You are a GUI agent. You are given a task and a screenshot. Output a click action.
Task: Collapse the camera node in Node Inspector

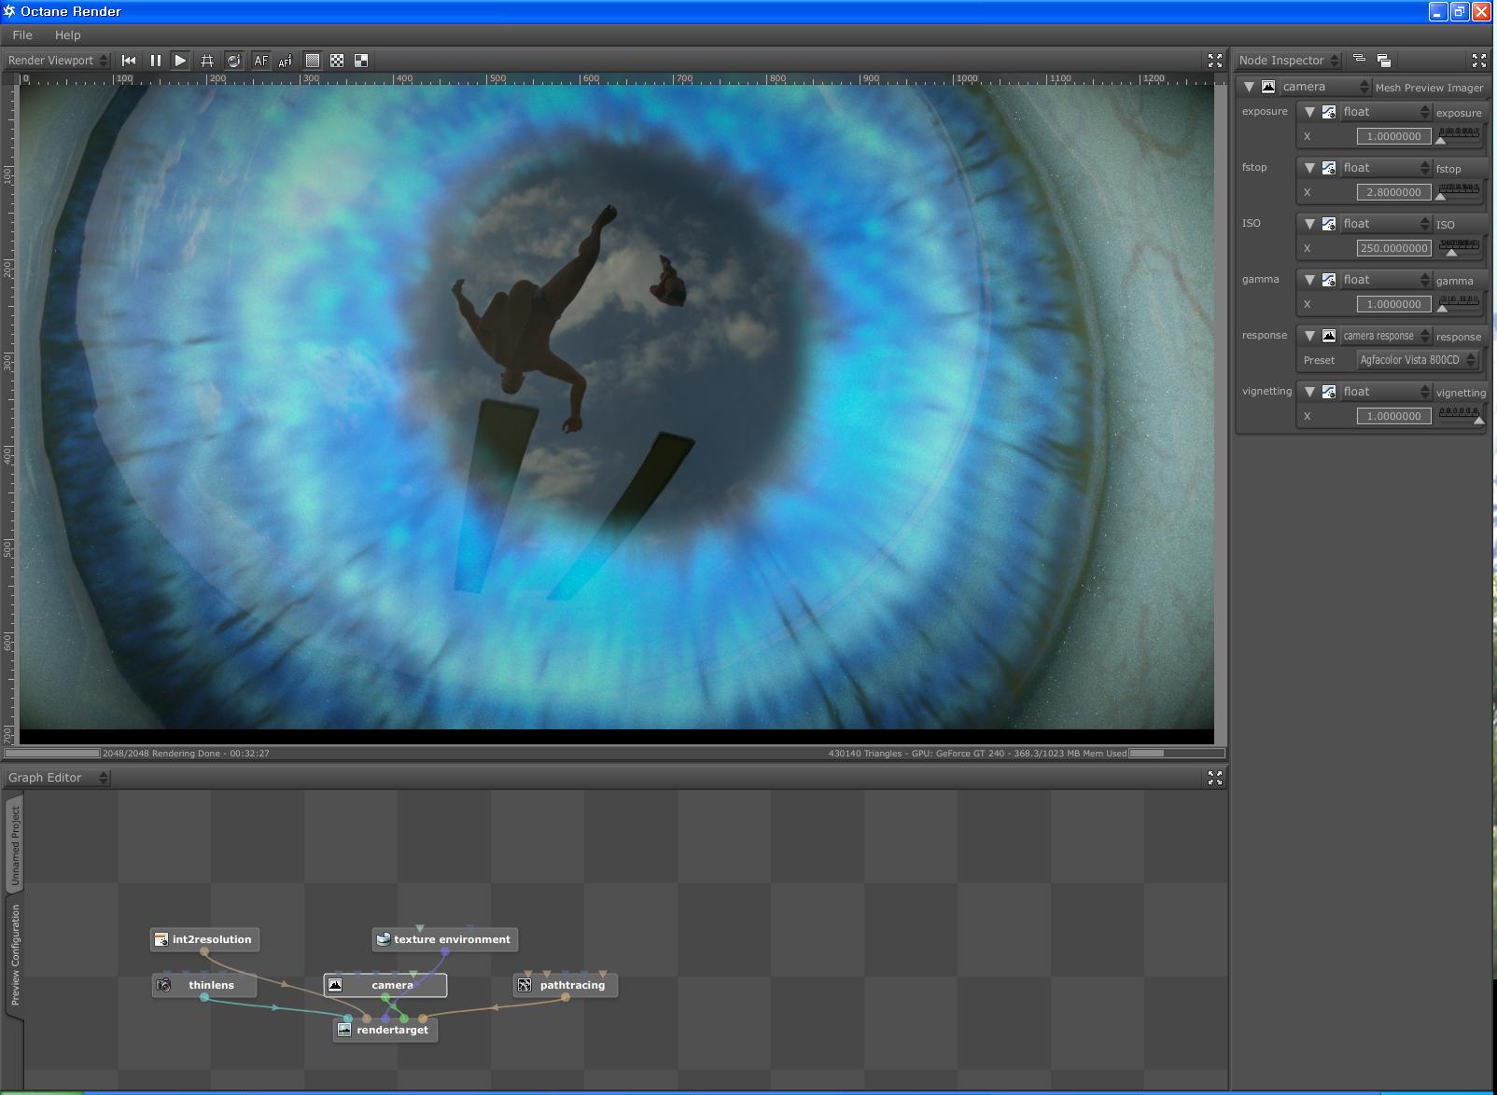(x=1249, y=87)
